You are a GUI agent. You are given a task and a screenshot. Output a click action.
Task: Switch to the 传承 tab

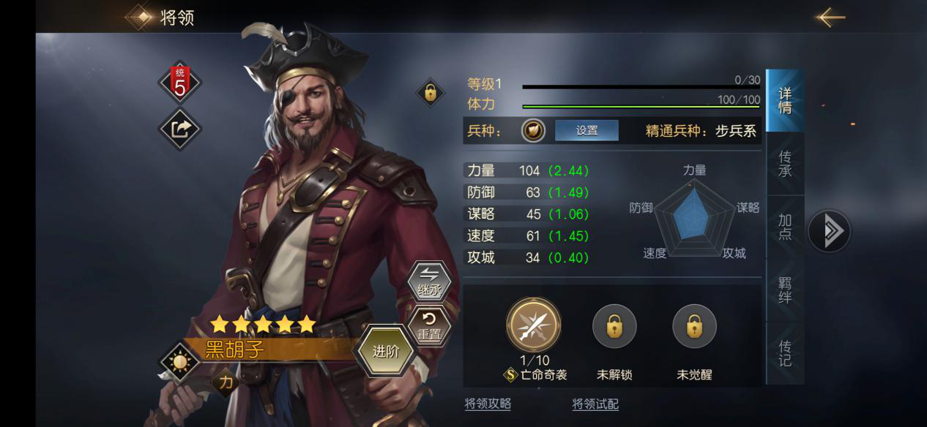pyautogui.click(x=785, y=164)
